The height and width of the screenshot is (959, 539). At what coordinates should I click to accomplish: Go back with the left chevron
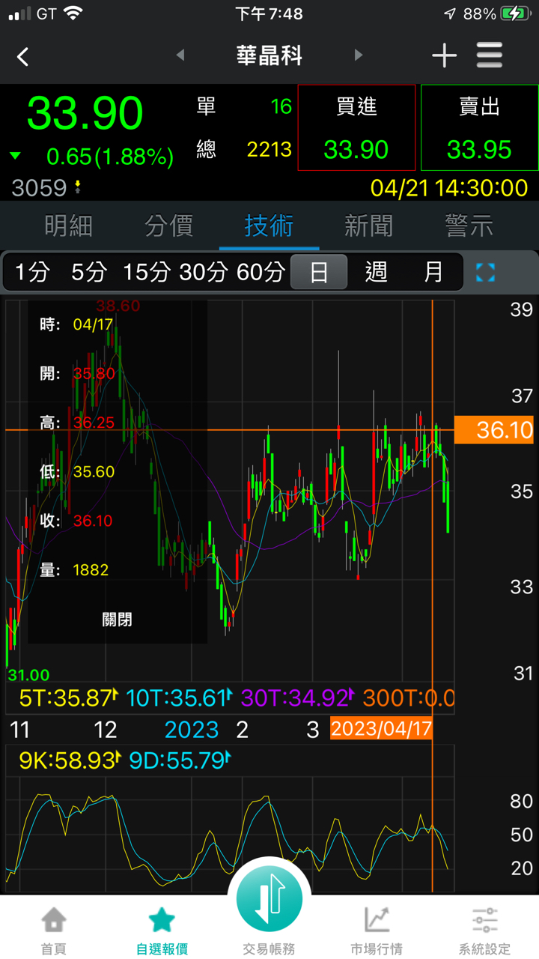pyautogui.click(x=23, y=56)
